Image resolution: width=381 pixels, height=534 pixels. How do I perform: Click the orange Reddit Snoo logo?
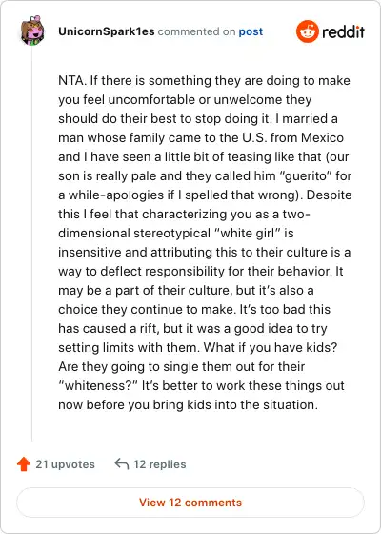(307, 31)
